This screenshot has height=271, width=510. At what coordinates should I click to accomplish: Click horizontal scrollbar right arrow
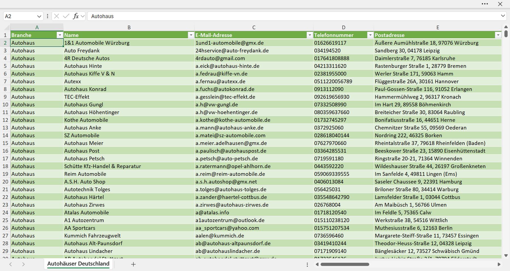(x=499, y=264)
